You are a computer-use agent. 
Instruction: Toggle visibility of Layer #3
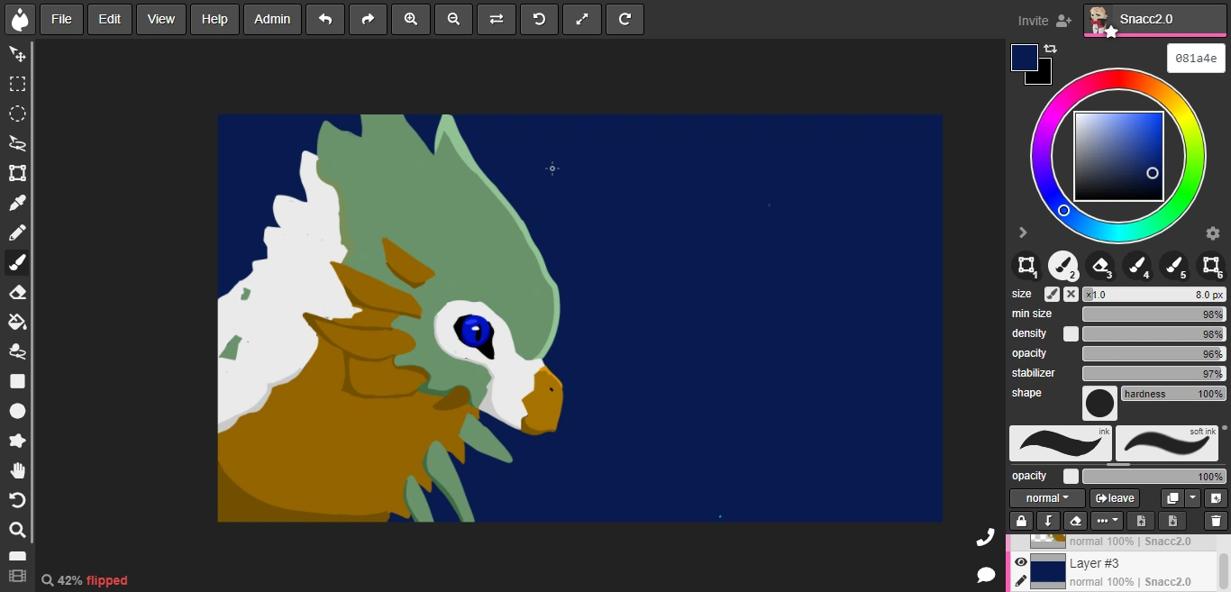coord(1020,562)
